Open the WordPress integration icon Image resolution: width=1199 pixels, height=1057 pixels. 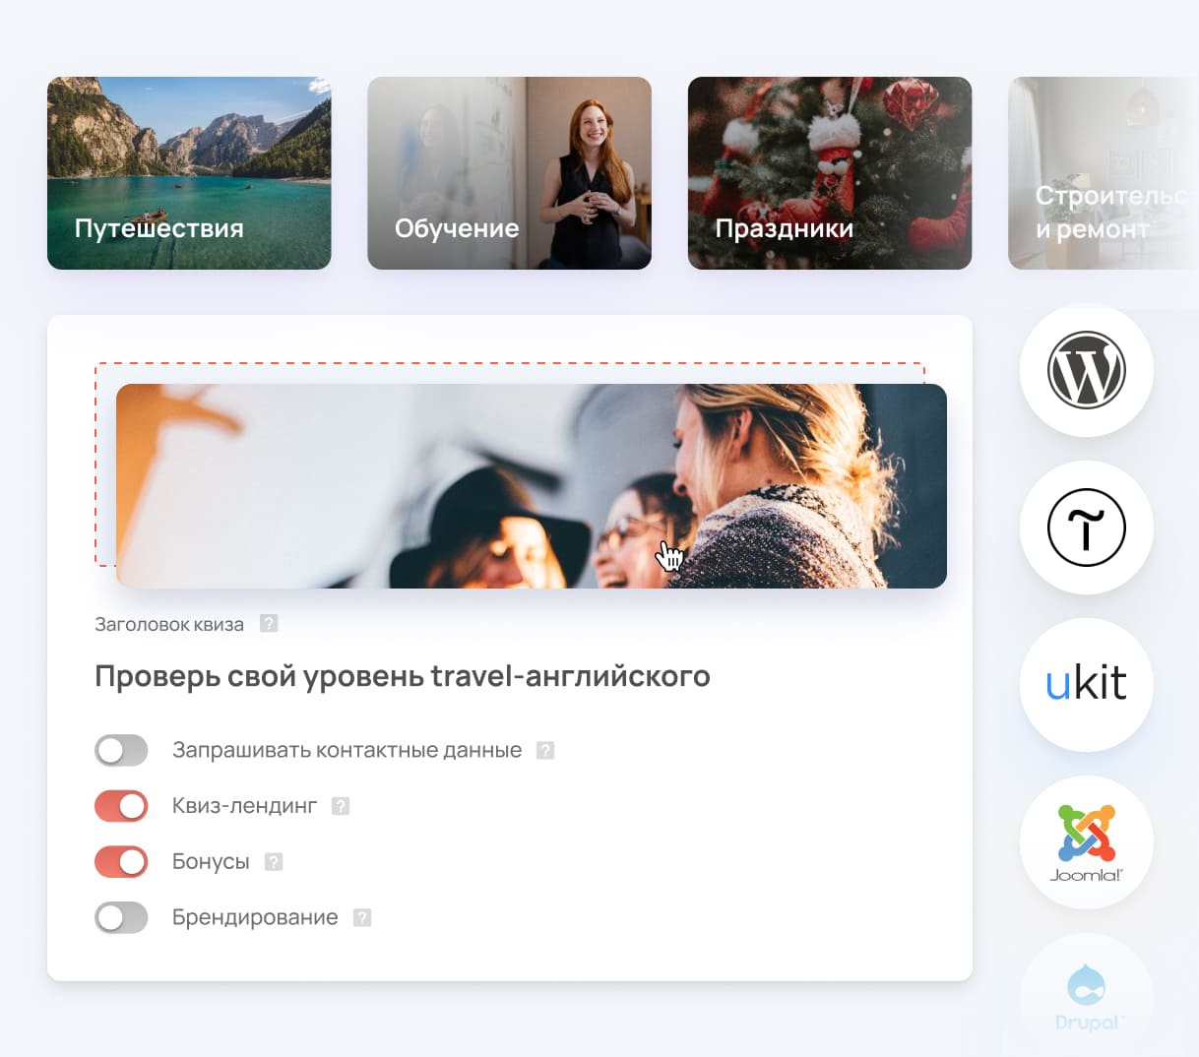(1086, 371)
